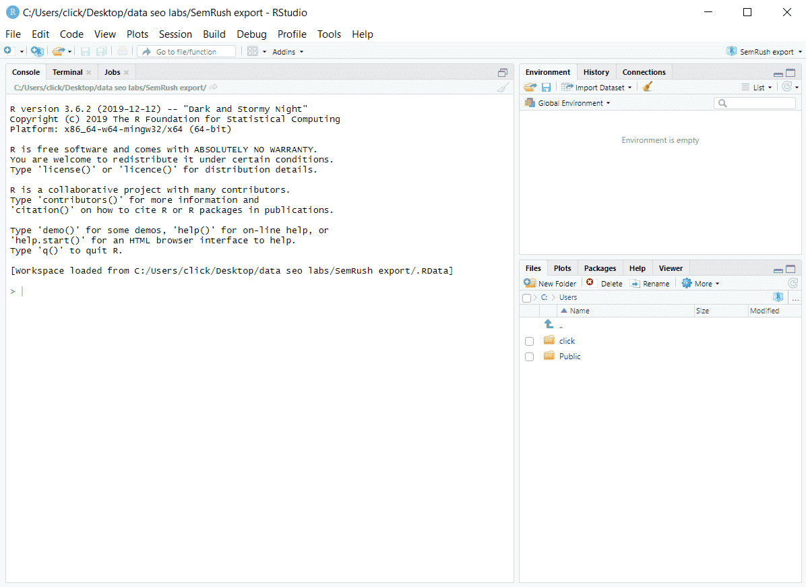Image resolution: width=806 pixels, height=587 pixels.
Task: Refresh the Environment pane
Action: tap(786, 87)
